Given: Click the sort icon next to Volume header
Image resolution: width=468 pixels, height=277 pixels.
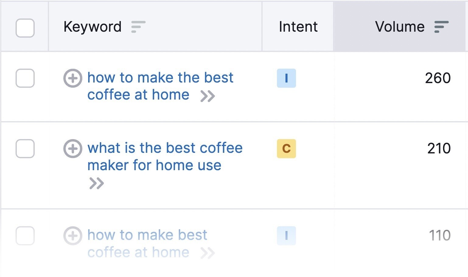Looking at the screenshot, I should [x=441, y=27].
